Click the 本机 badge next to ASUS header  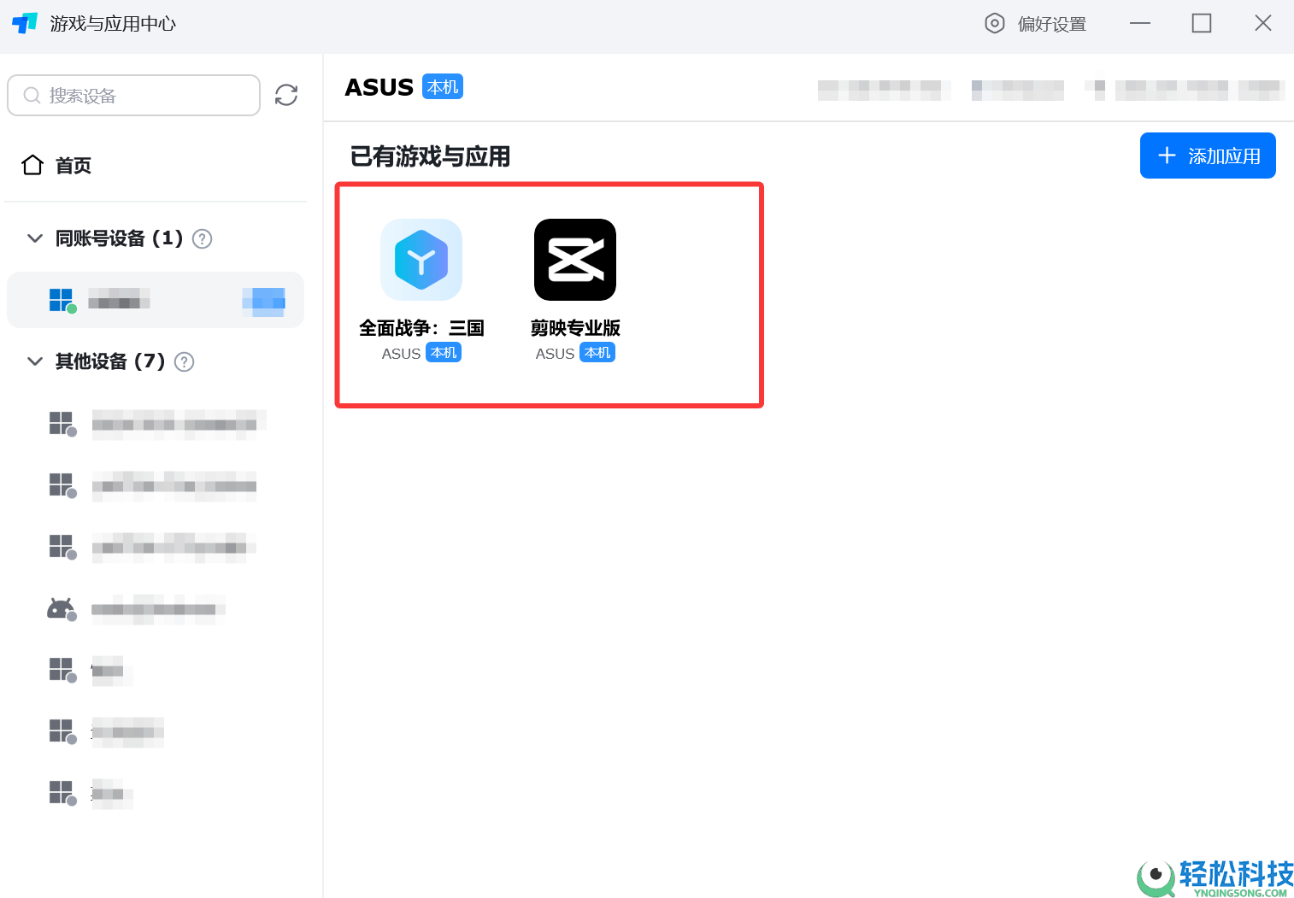point(443,87)
